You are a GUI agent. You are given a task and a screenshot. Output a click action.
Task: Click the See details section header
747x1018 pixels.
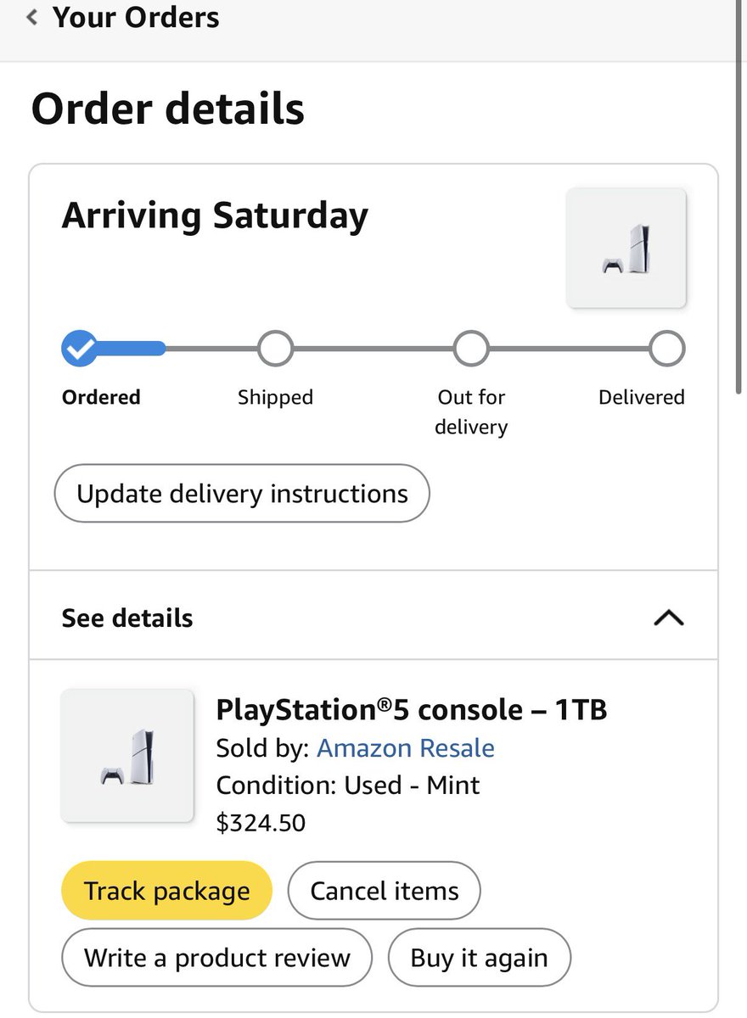tap(373, 617)
